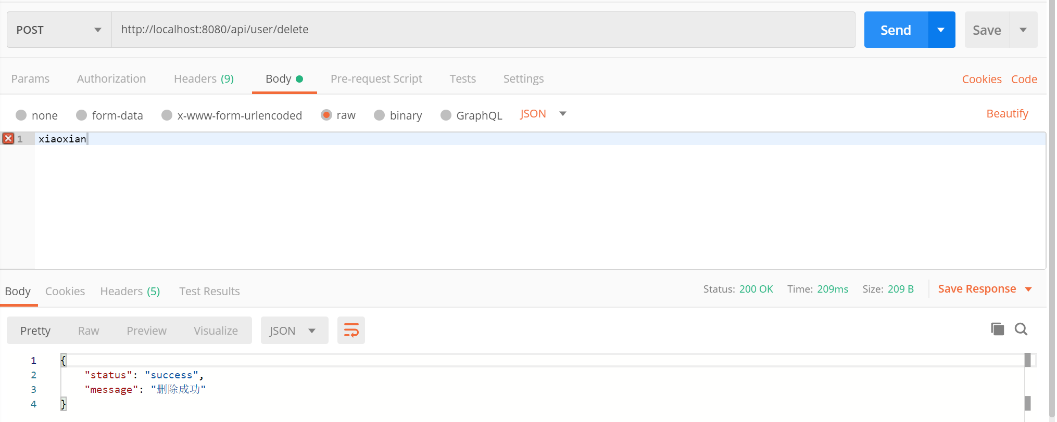Show the Test Results tab

pyautogui.click(x=209, y=291)
